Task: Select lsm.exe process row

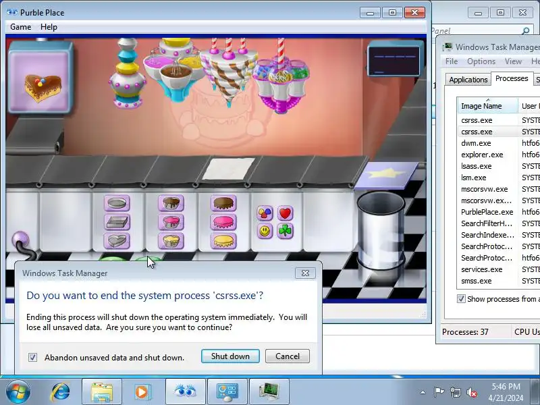Action: pos(499,178)
